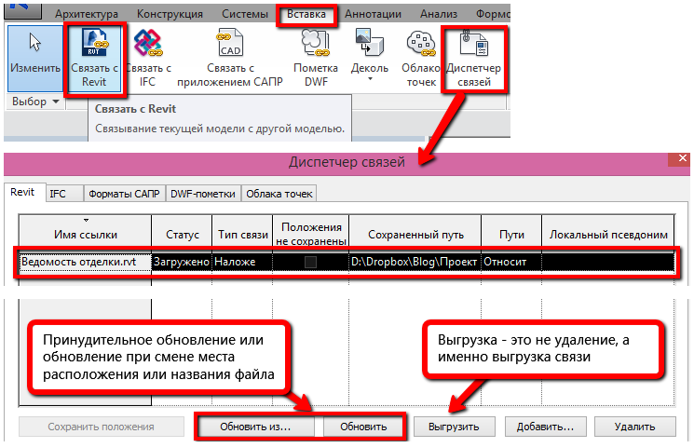Choose the Связать с приложением САПР tool

coord(230,58)
